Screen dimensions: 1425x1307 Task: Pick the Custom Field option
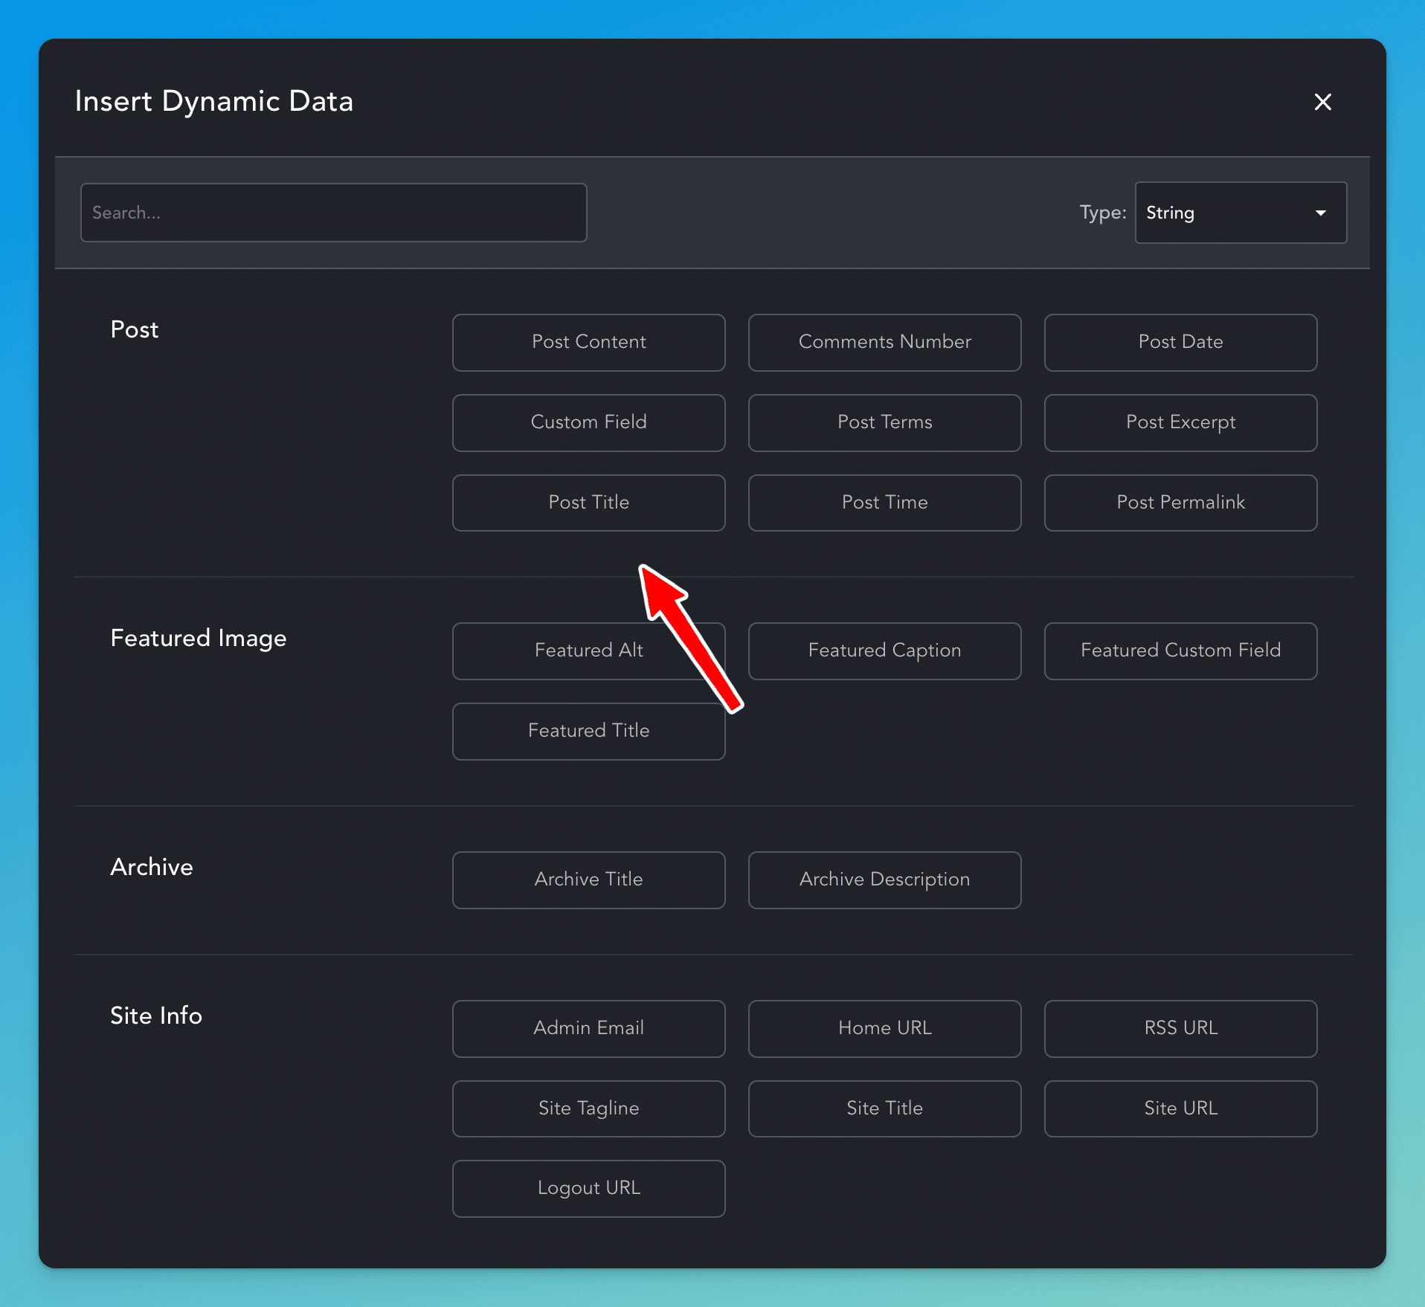coord(588,422)
